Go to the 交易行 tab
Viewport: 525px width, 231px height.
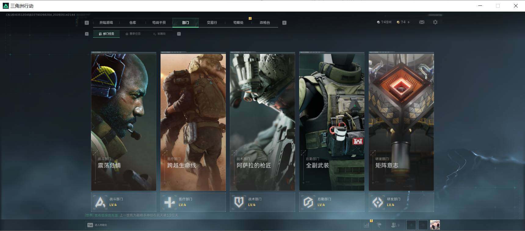click(x=212, y=23)
